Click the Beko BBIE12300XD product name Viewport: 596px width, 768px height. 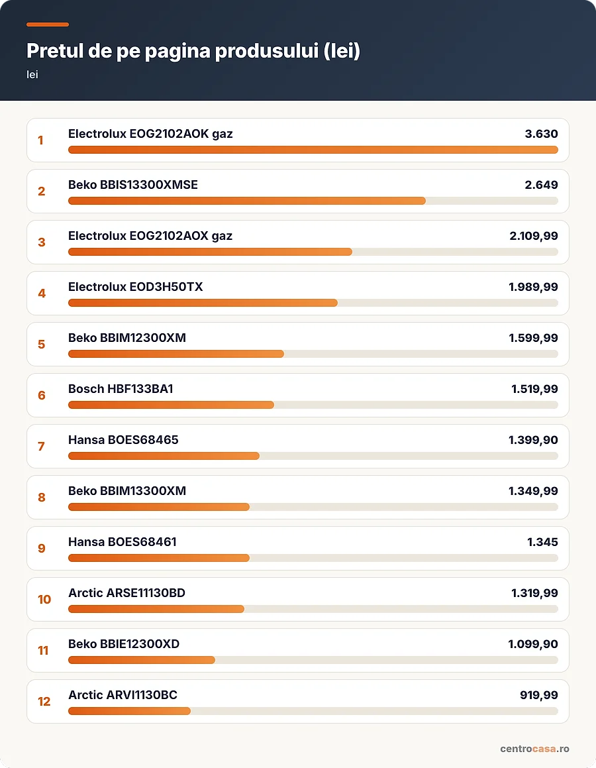[124, 643]
